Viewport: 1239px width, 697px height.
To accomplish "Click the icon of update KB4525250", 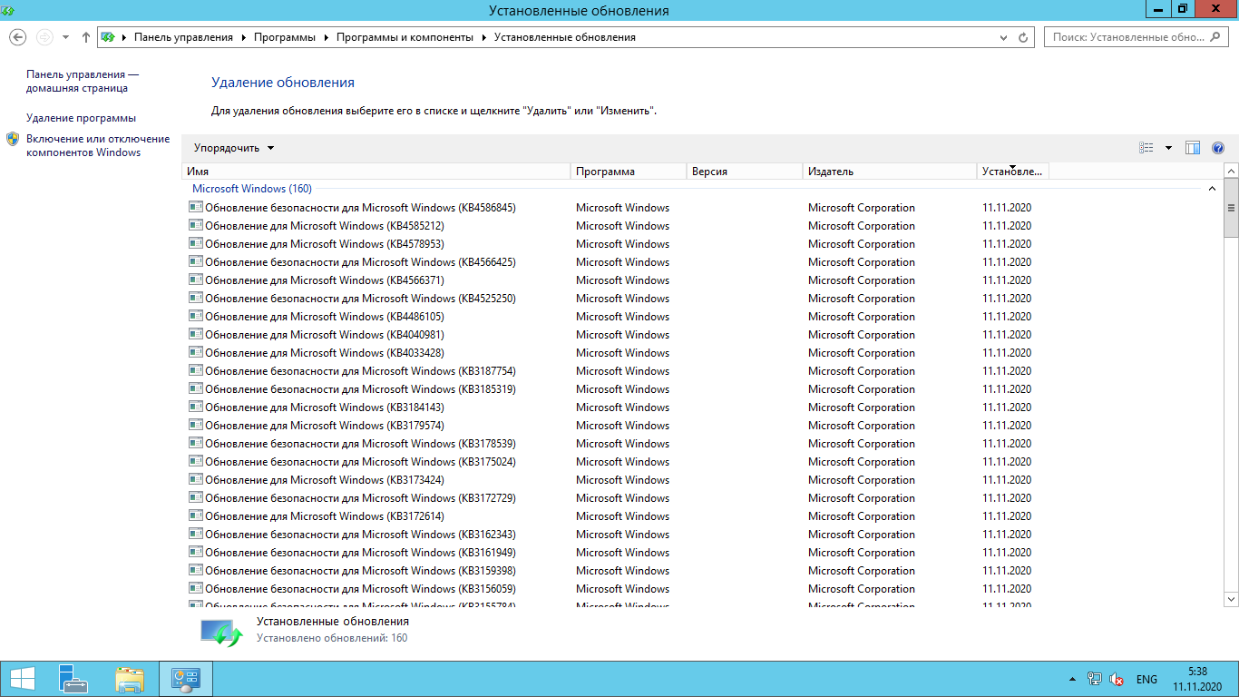I will (x=195, y=298).
